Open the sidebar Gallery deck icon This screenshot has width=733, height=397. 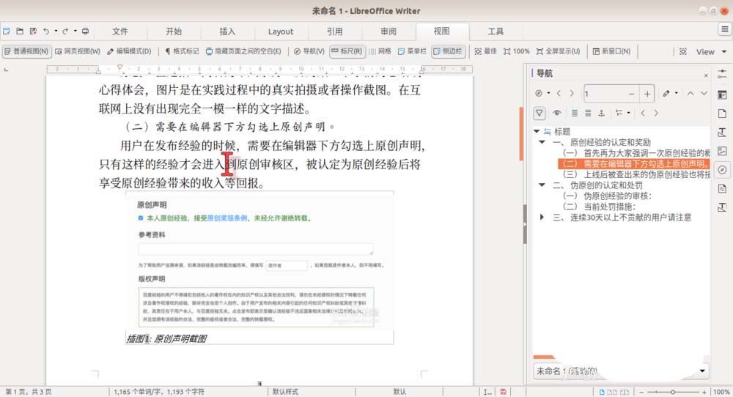tap(722, 151)
